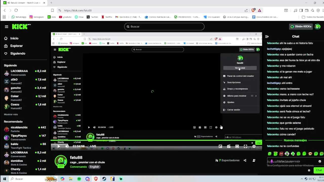Click the English language tag
324x182 pixels.
[x=94, y=167]
